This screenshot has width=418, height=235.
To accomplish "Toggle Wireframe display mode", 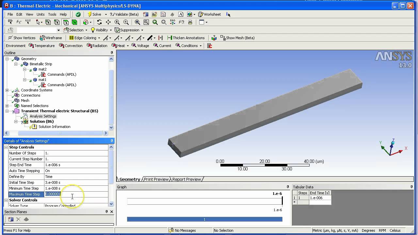I will tap(51, 38).
